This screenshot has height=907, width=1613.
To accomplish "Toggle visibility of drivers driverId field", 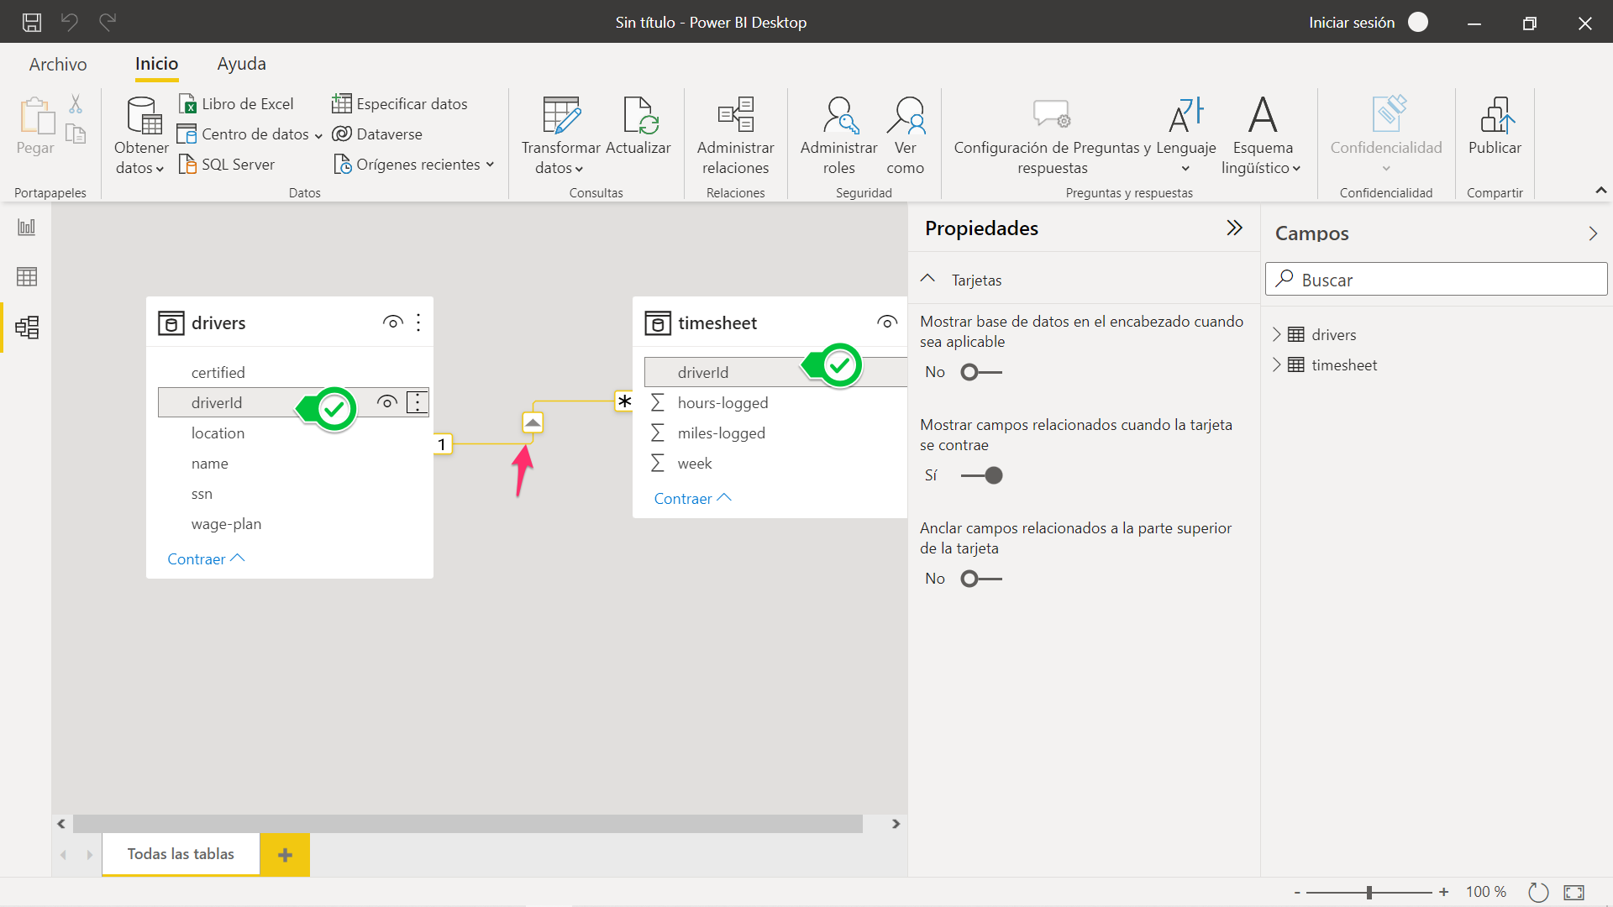I will click(x=387, y=402).
